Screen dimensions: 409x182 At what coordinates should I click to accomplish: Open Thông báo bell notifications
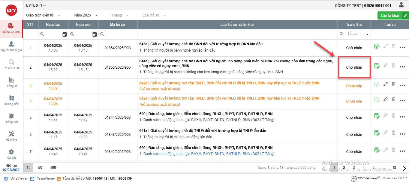[x=11, y=118]
